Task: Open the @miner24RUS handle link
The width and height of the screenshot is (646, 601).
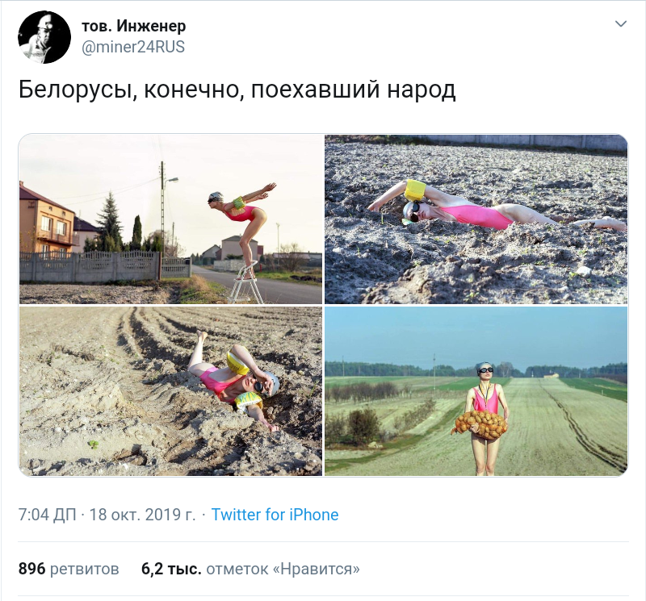Action: (x=133, y=47)
